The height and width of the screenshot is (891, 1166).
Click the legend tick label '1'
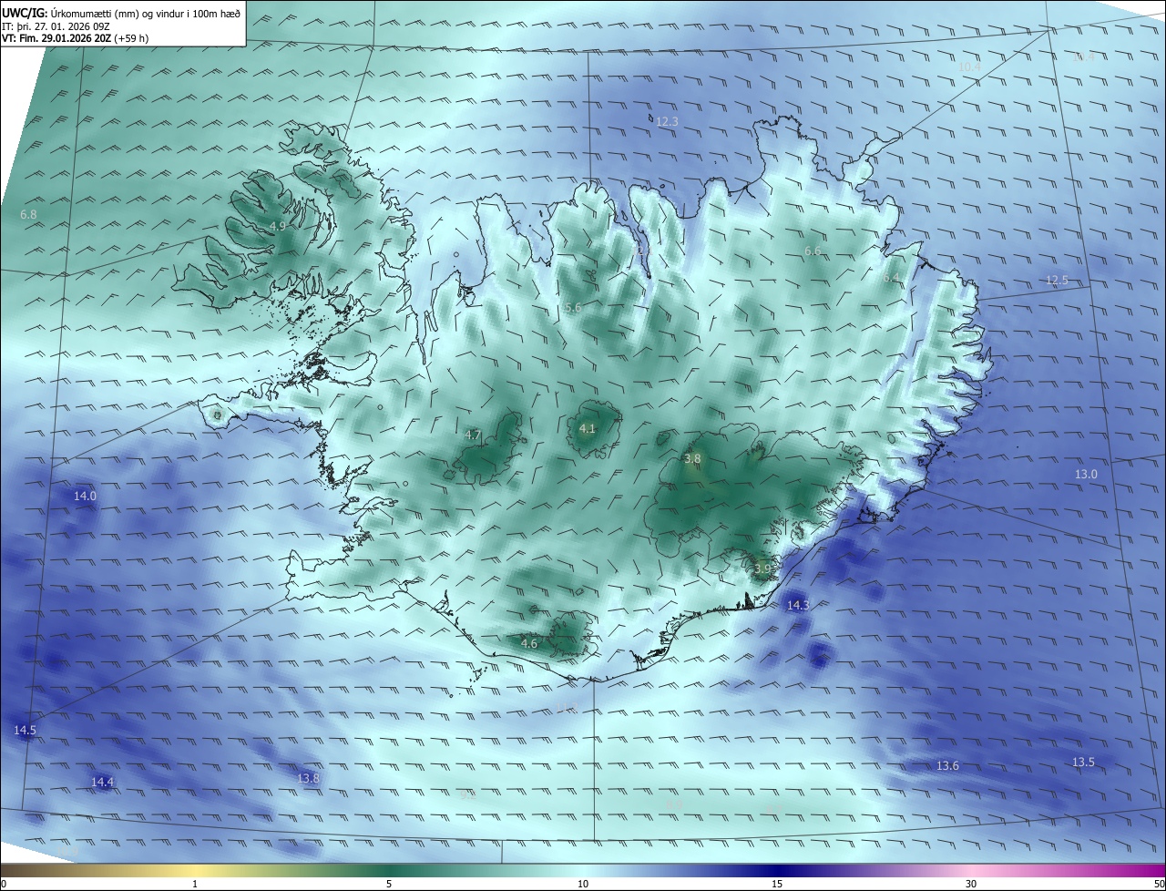point(195,884)
